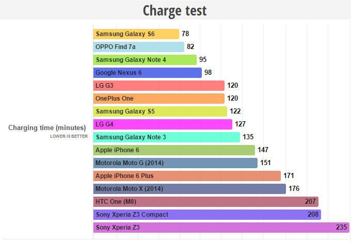Select the Sony Xperia Z3 bar label
351x242 pixels.
118,228
